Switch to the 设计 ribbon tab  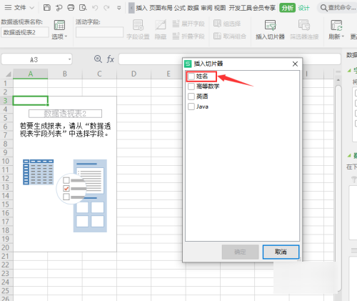303,8
